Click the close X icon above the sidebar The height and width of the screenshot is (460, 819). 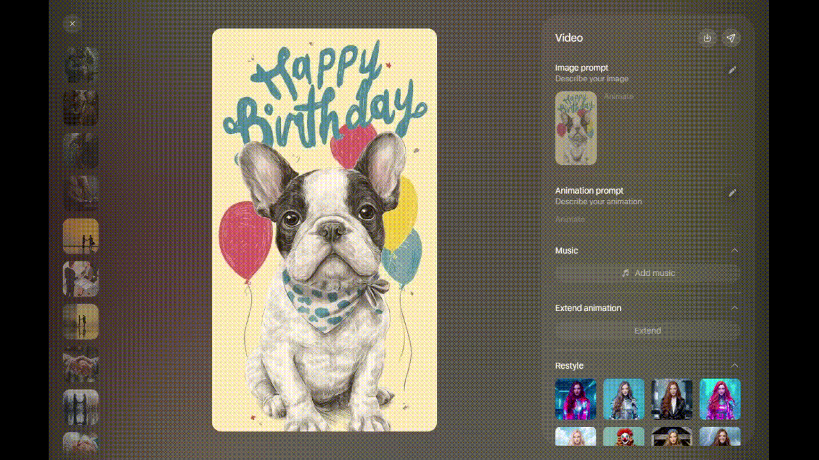pyautogui.click(x=72, y=24)
